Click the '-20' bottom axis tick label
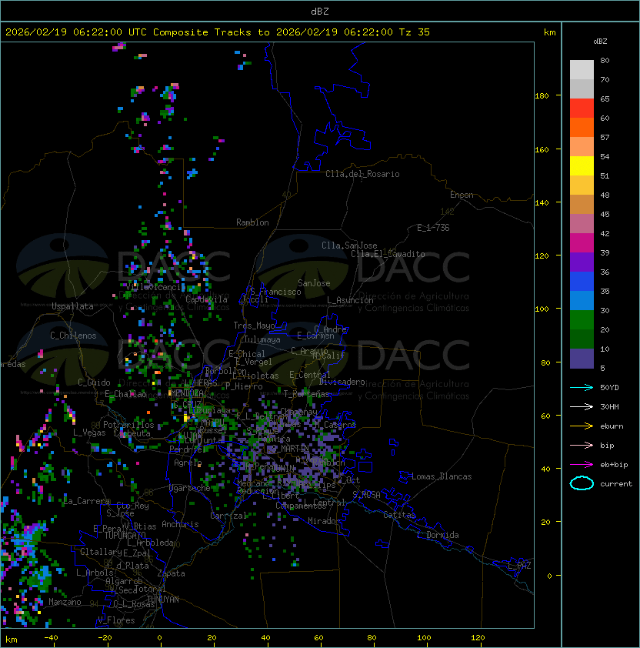 (105, 638)
